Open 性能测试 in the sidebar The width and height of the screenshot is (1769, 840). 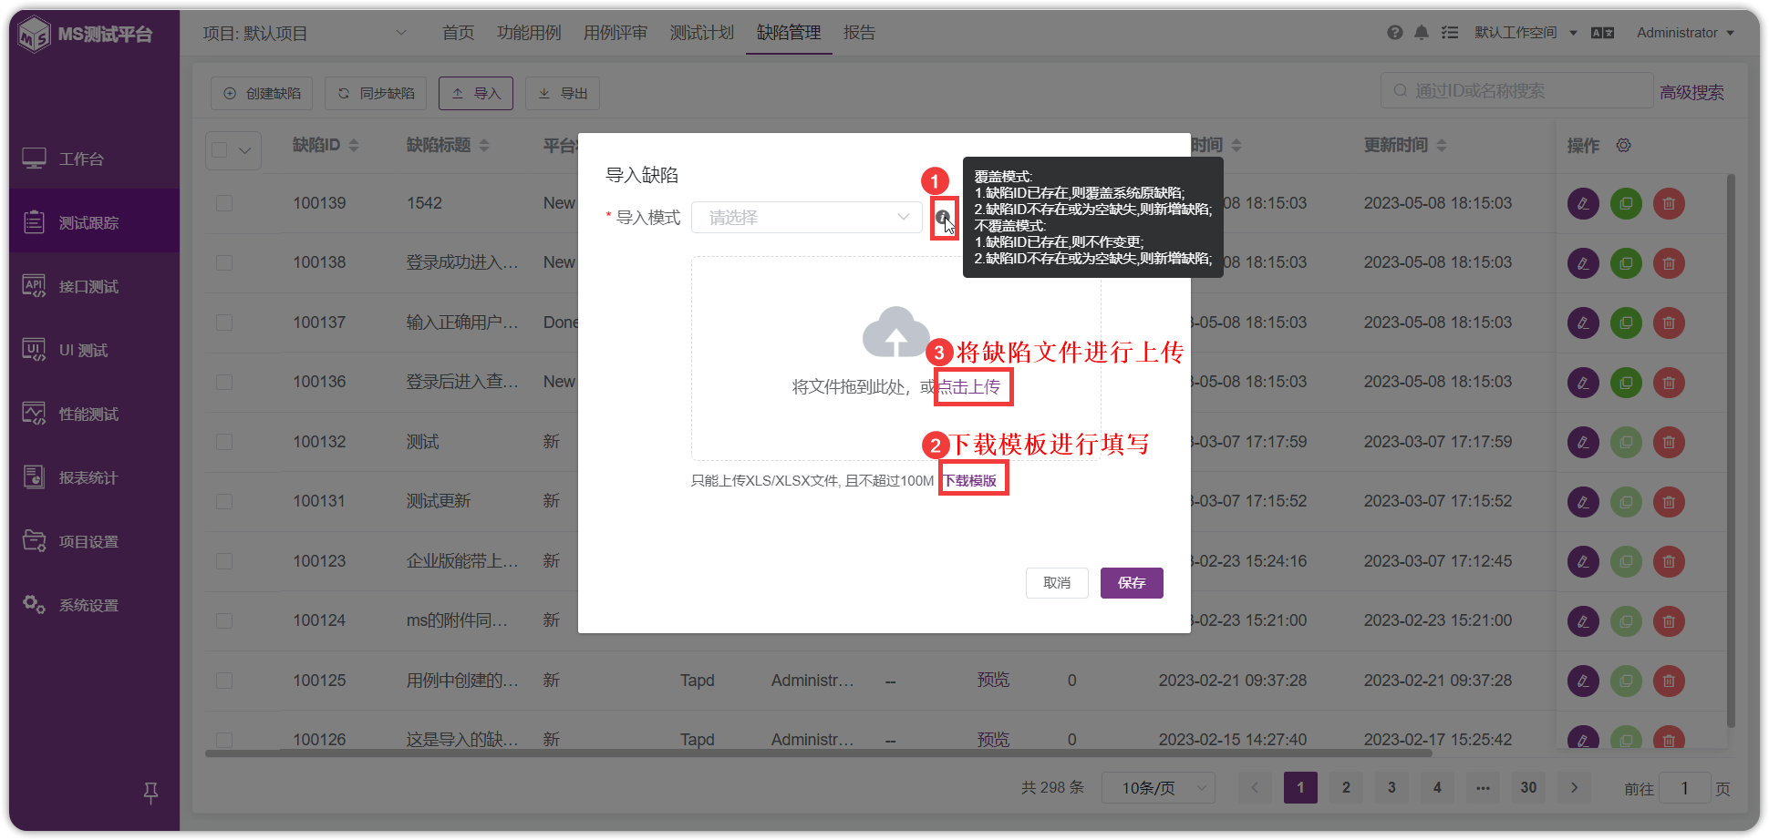point(94,414)
